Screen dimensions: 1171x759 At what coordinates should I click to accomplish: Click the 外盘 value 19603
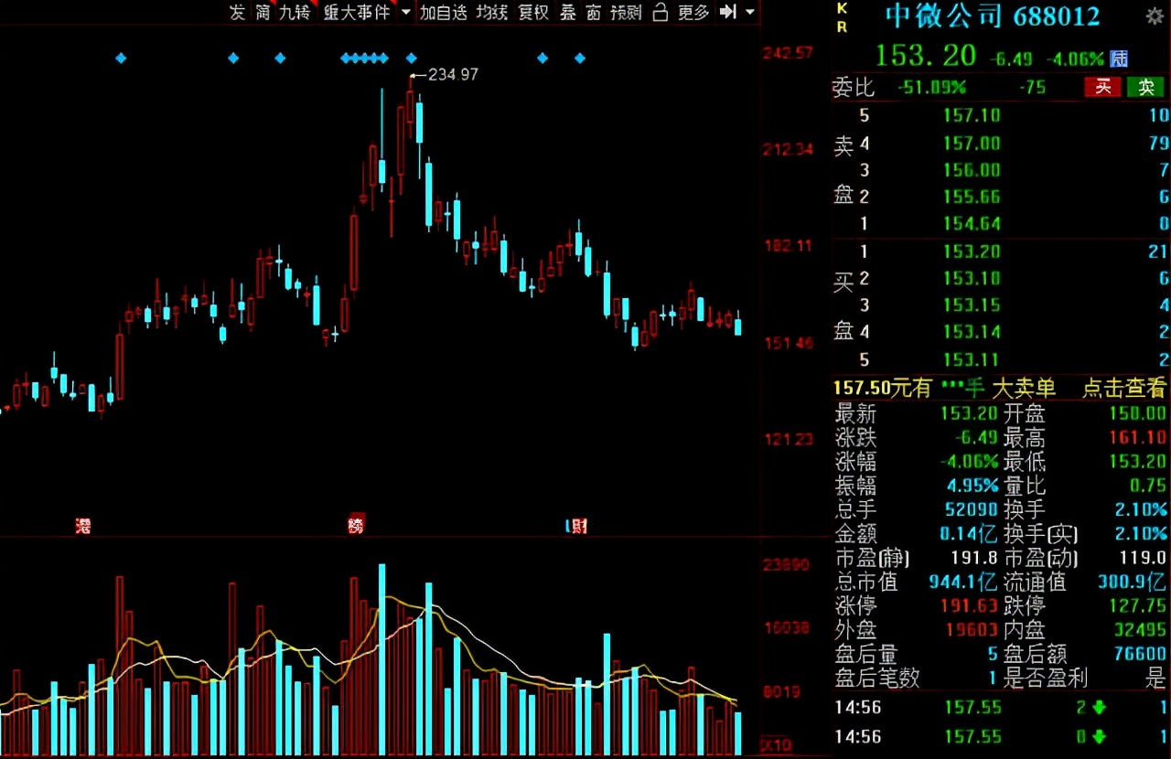pyautogui.click(x=972, y=629)
